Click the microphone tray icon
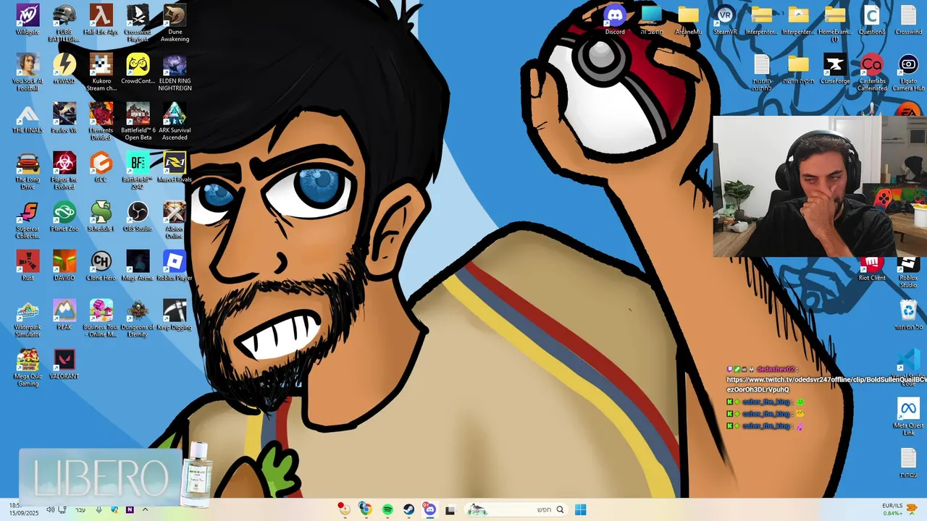 point(98,509)
